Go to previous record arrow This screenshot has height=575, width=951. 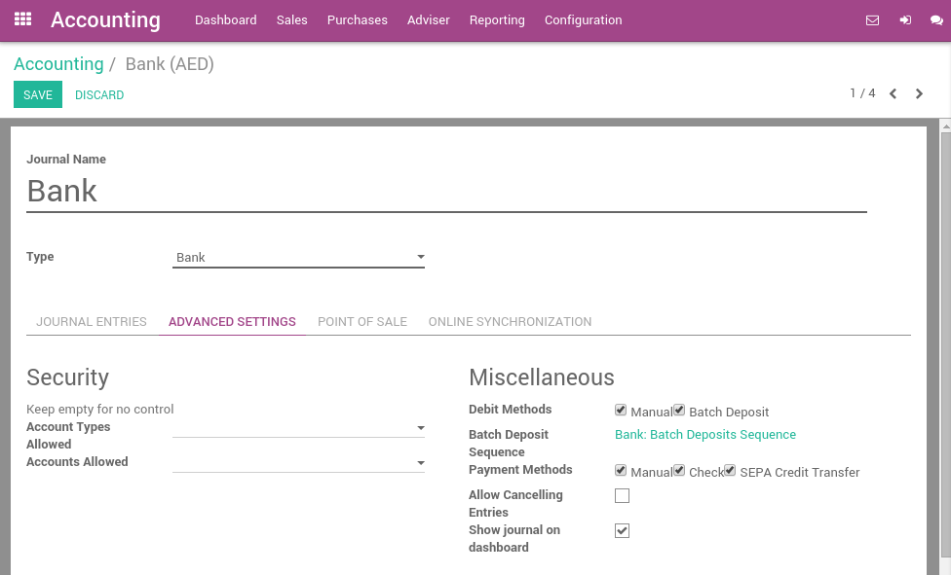[x=893, y=94]
